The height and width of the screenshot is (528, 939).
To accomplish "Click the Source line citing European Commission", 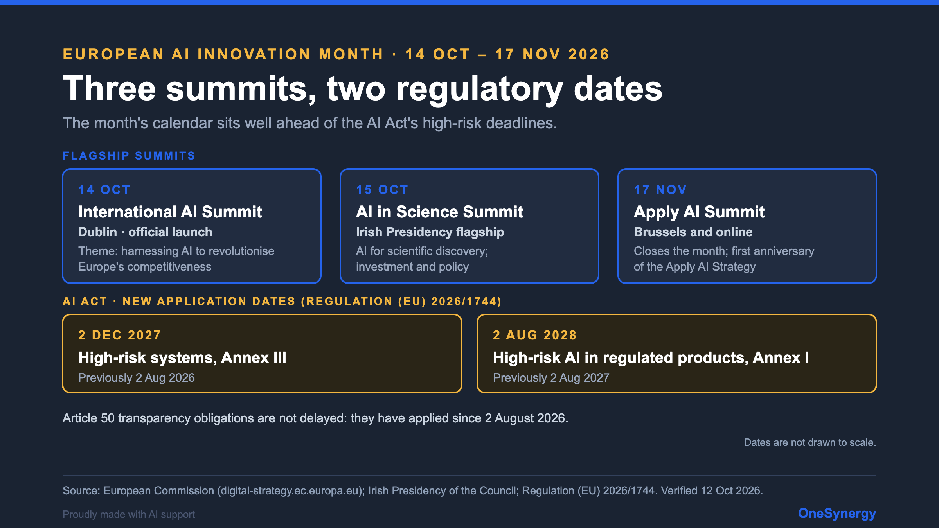I will (x=413, y=491).
